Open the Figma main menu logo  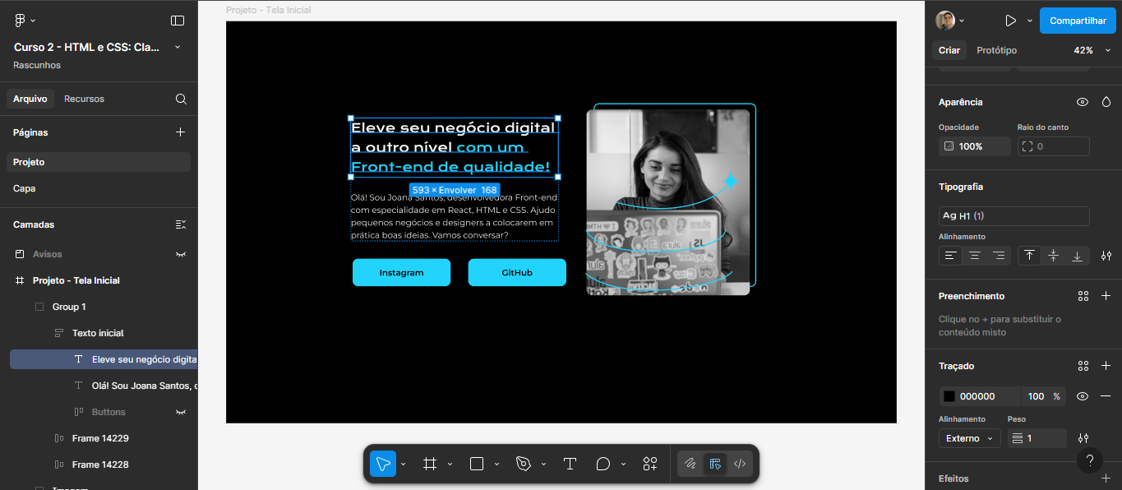coord(20,21)
